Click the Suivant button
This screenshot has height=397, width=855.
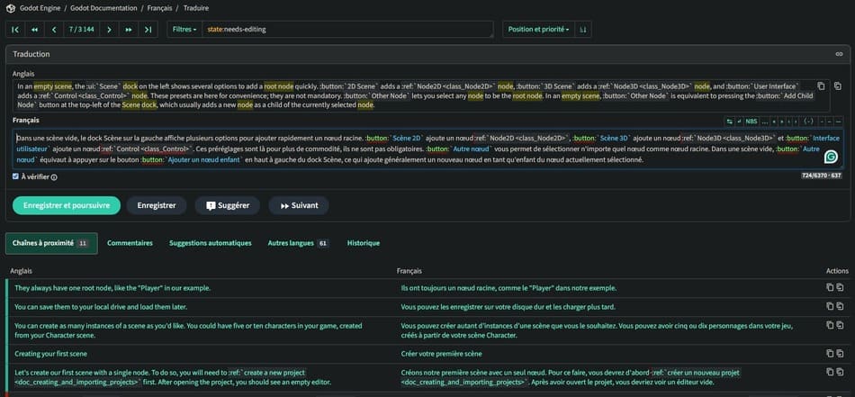pos(299,205)
